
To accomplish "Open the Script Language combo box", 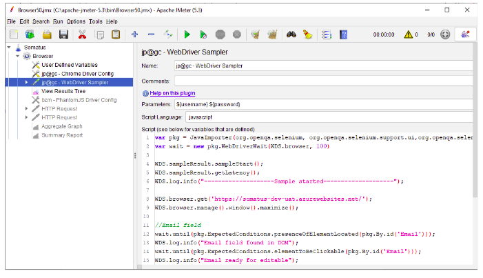I will (329, 117).
